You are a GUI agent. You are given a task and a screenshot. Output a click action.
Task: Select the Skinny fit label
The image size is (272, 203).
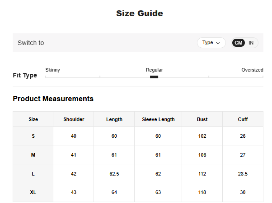(53, 70)
